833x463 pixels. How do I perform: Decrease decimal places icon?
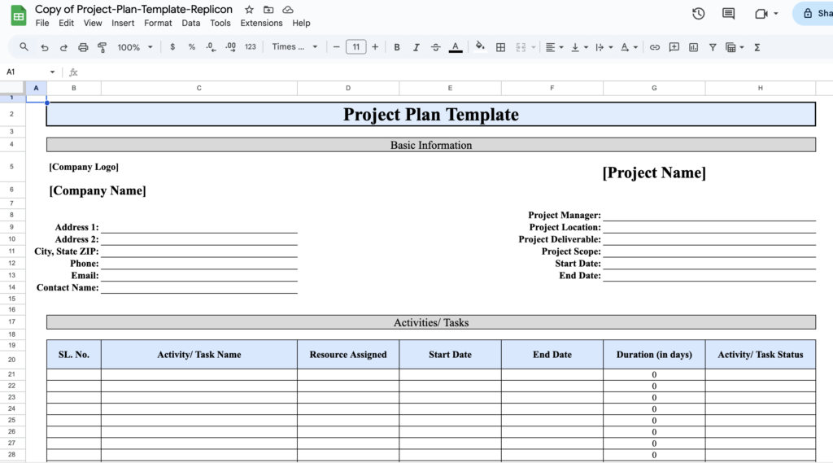pyautogui.click(x=211, y=46)
